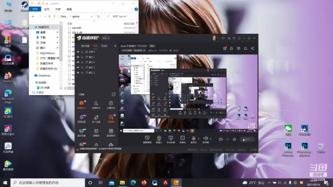Open the hamburger menu in streaming app title bar
Viewport: 333px width, 187px height.
[239, 38]
